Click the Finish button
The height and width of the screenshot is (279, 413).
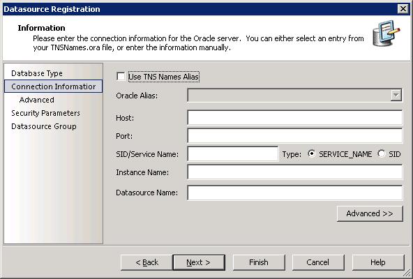coord(259,262)
